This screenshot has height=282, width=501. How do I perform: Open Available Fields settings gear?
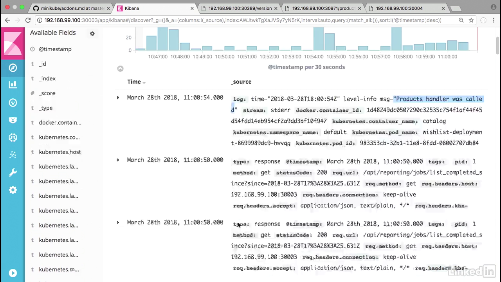pos(92,34)
